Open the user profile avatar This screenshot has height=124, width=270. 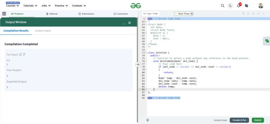click(x=261, y=6)
